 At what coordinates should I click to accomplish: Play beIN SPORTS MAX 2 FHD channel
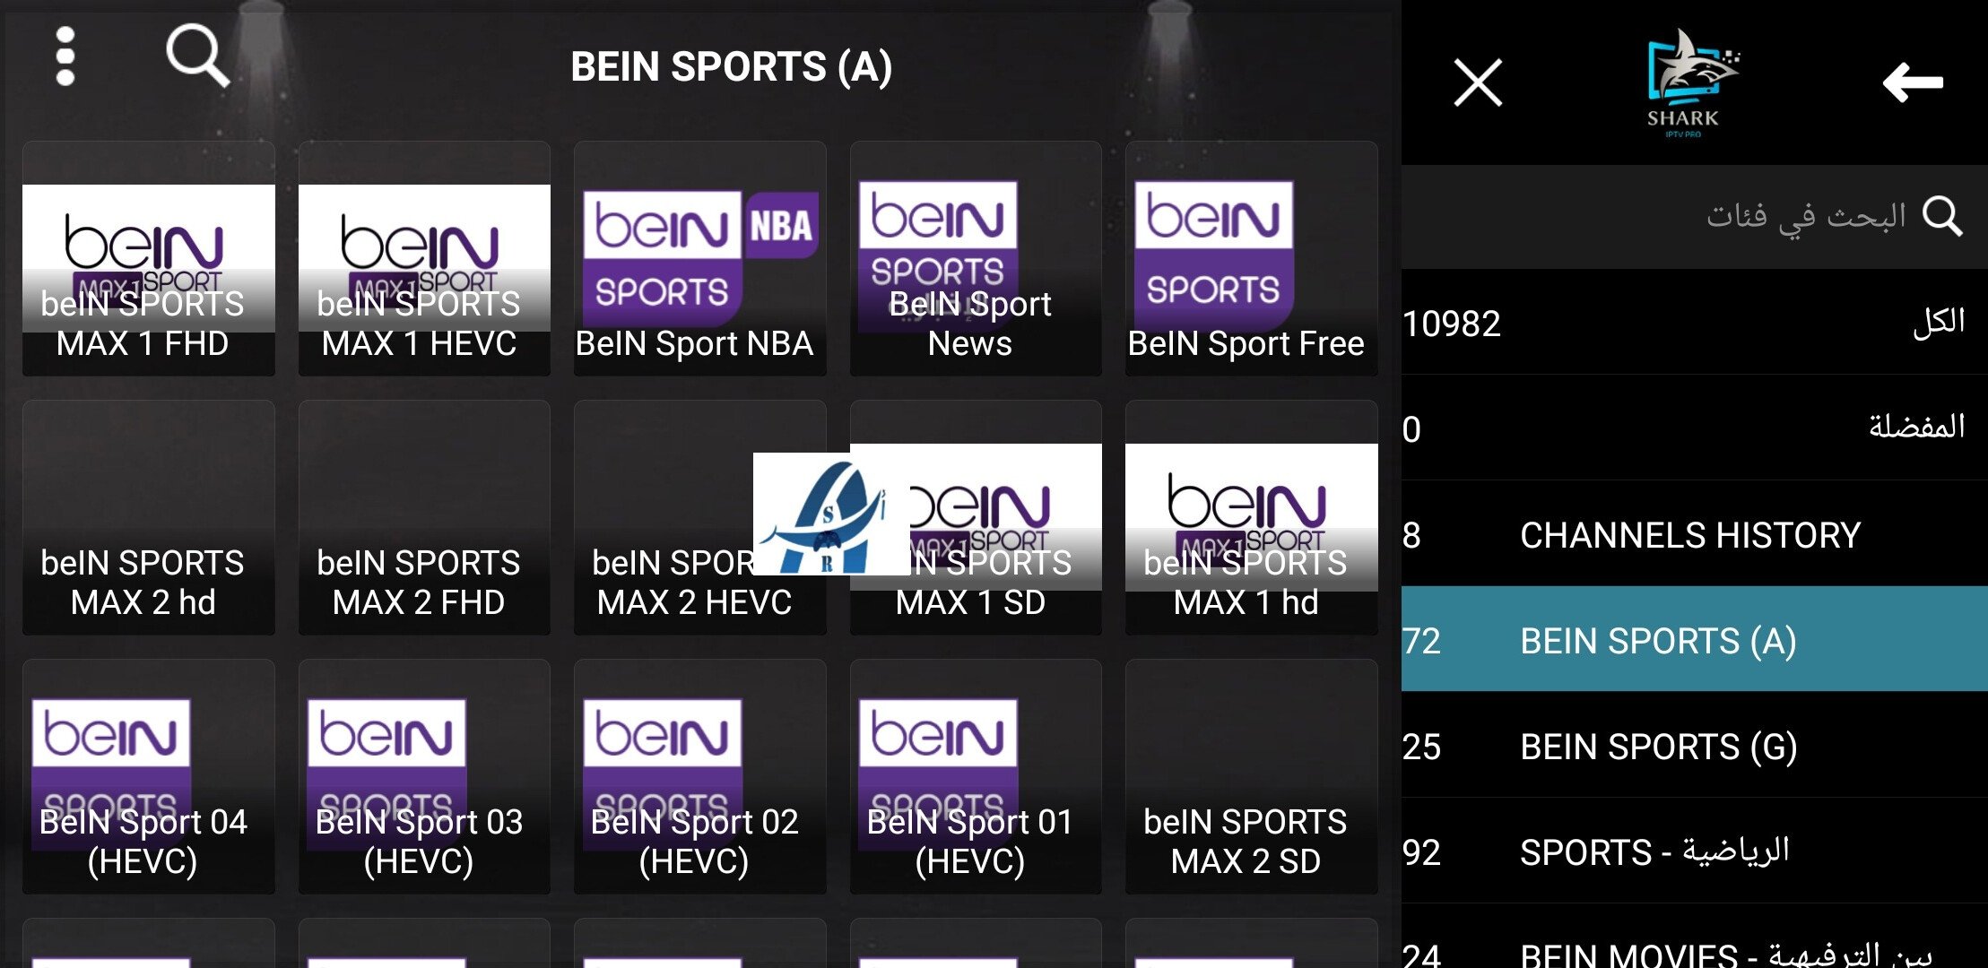[424, 517]
